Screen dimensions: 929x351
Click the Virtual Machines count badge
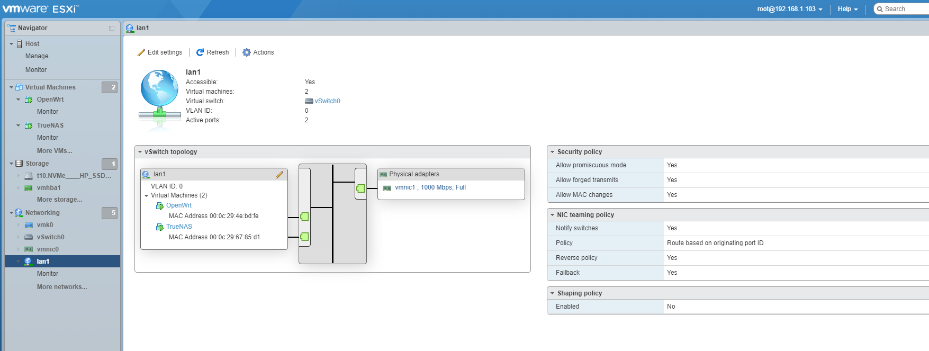click(110, 87)
